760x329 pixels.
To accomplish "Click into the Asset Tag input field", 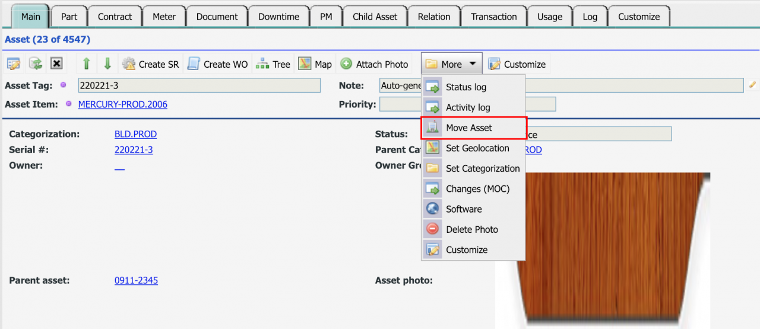I will (x=199, y=86).
